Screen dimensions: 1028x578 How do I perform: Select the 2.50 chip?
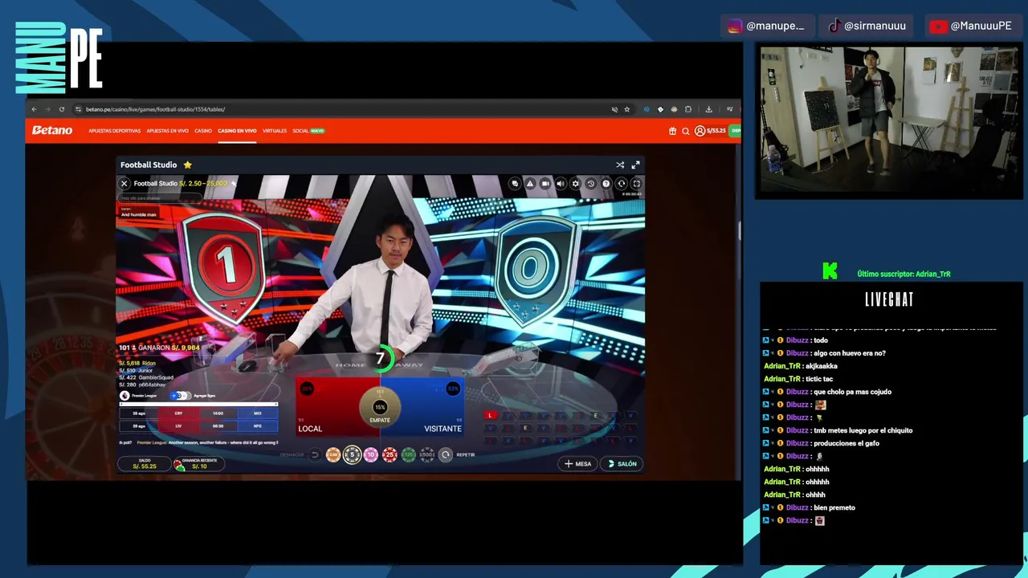pyautogui.click(x=333, y=455)
